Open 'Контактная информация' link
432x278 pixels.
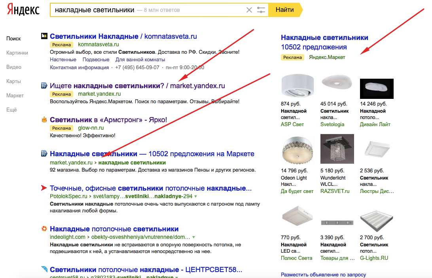(80, 68)
